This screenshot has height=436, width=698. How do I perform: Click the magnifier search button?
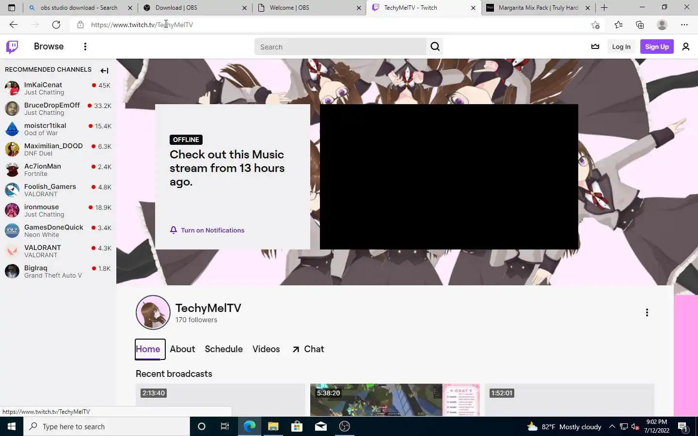tap(435, 47)
